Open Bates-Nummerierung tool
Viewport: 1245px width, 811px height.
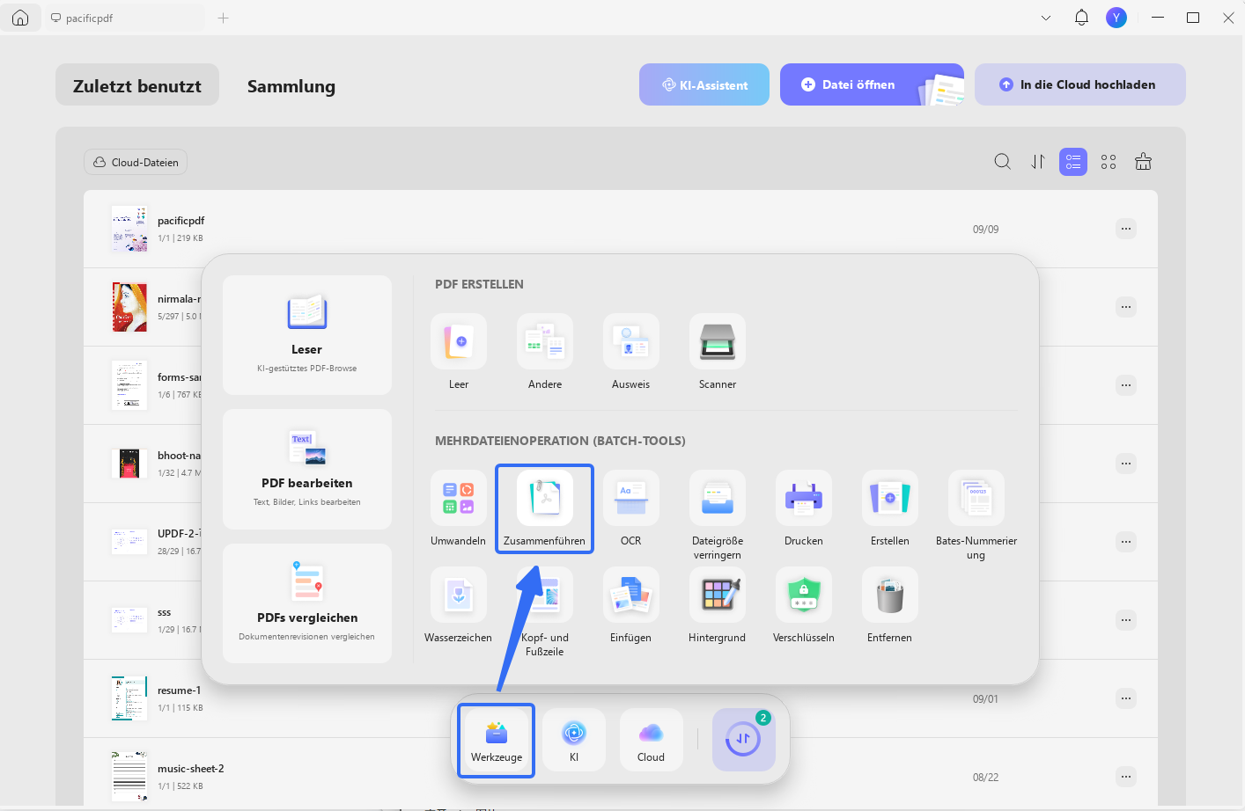click(x=976, y=499)
